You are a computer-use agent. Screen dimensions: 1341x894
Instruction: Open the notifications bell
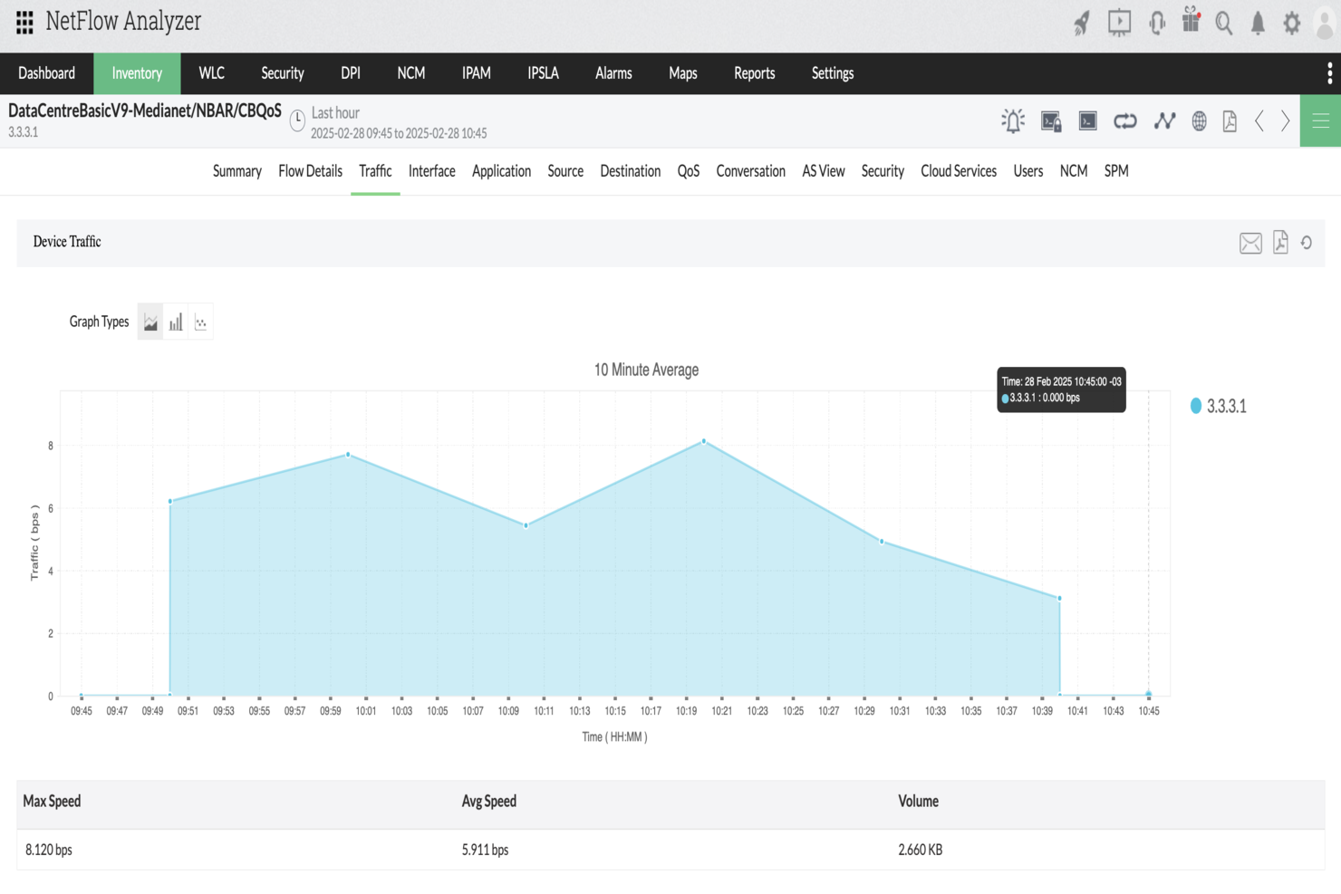(x=1258, y=23)
